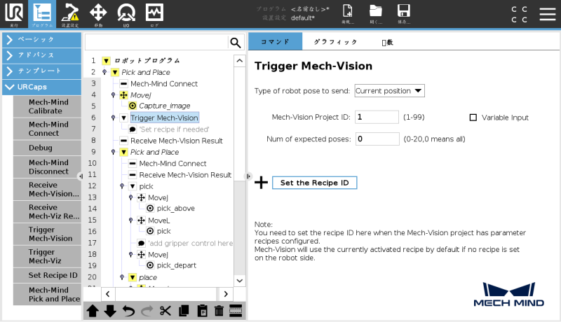Click Set the Recipe ID button

click(x=314, y=183)
